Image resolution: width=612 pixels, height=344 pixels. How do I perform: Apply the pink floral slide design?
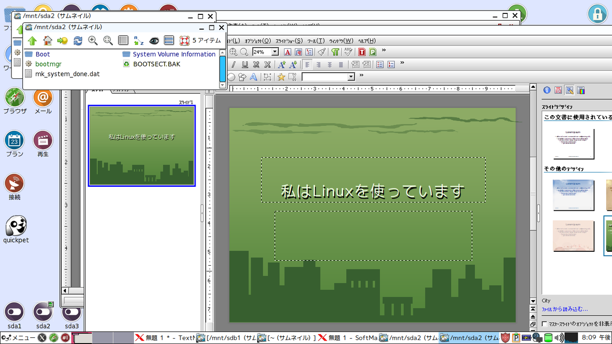[x=573, y=236]
